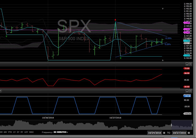Select the 1Y time range

[x=14, y=132]
